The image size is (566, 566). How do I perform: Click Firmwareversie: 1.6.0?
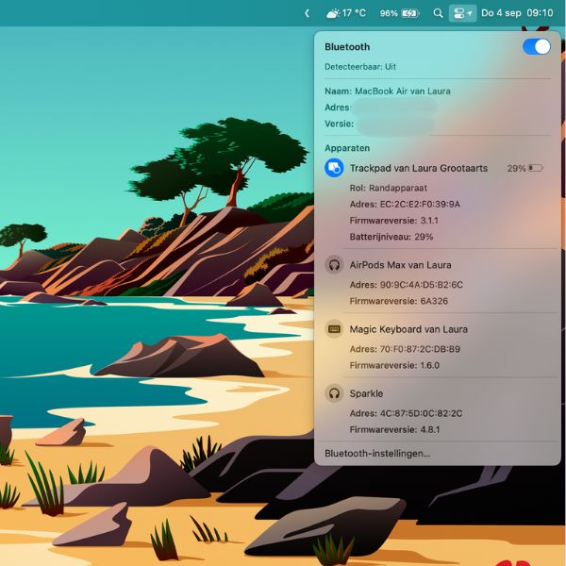click(394, 365)
